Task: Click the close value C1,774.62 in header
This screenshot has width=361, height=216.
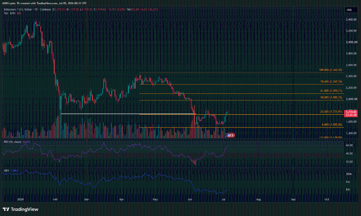Action: 100,9
